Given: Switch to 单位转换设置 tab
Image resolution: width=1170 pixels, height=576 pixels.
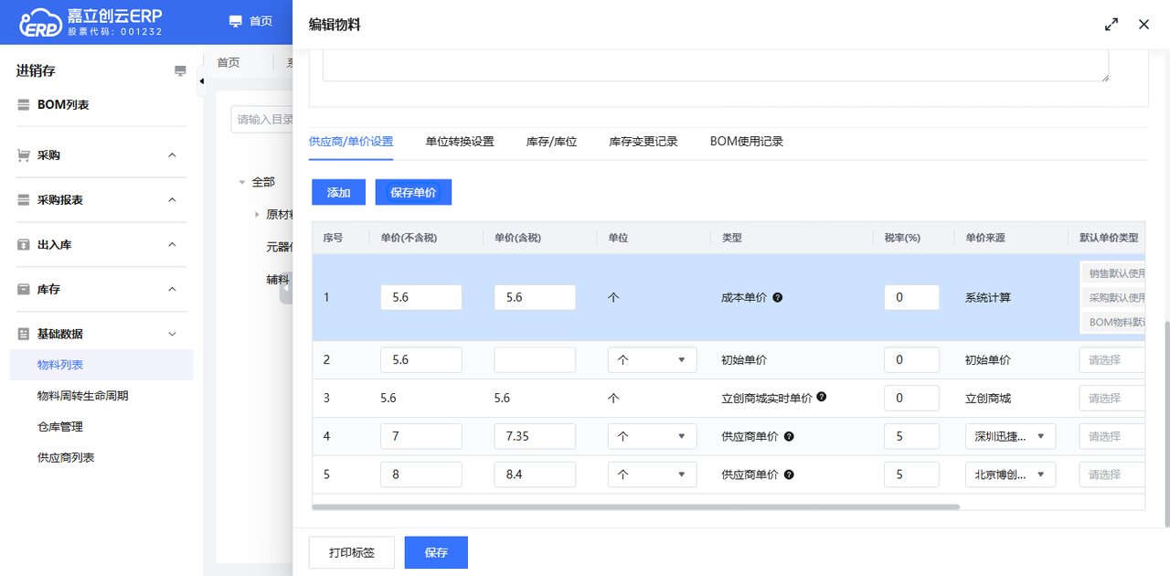Looking at the screenshot, I should [x=460, y=142].
